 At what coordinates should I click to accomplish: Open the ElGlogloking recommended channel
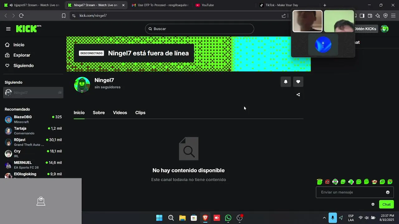pyautogui.click(x=33, y=175)
